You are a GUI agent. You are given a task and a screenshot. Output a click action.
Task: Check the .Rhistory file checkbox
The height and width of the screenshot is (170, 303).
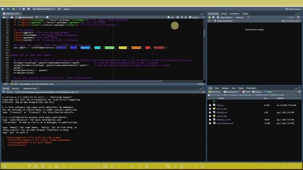tap(210, 105)
